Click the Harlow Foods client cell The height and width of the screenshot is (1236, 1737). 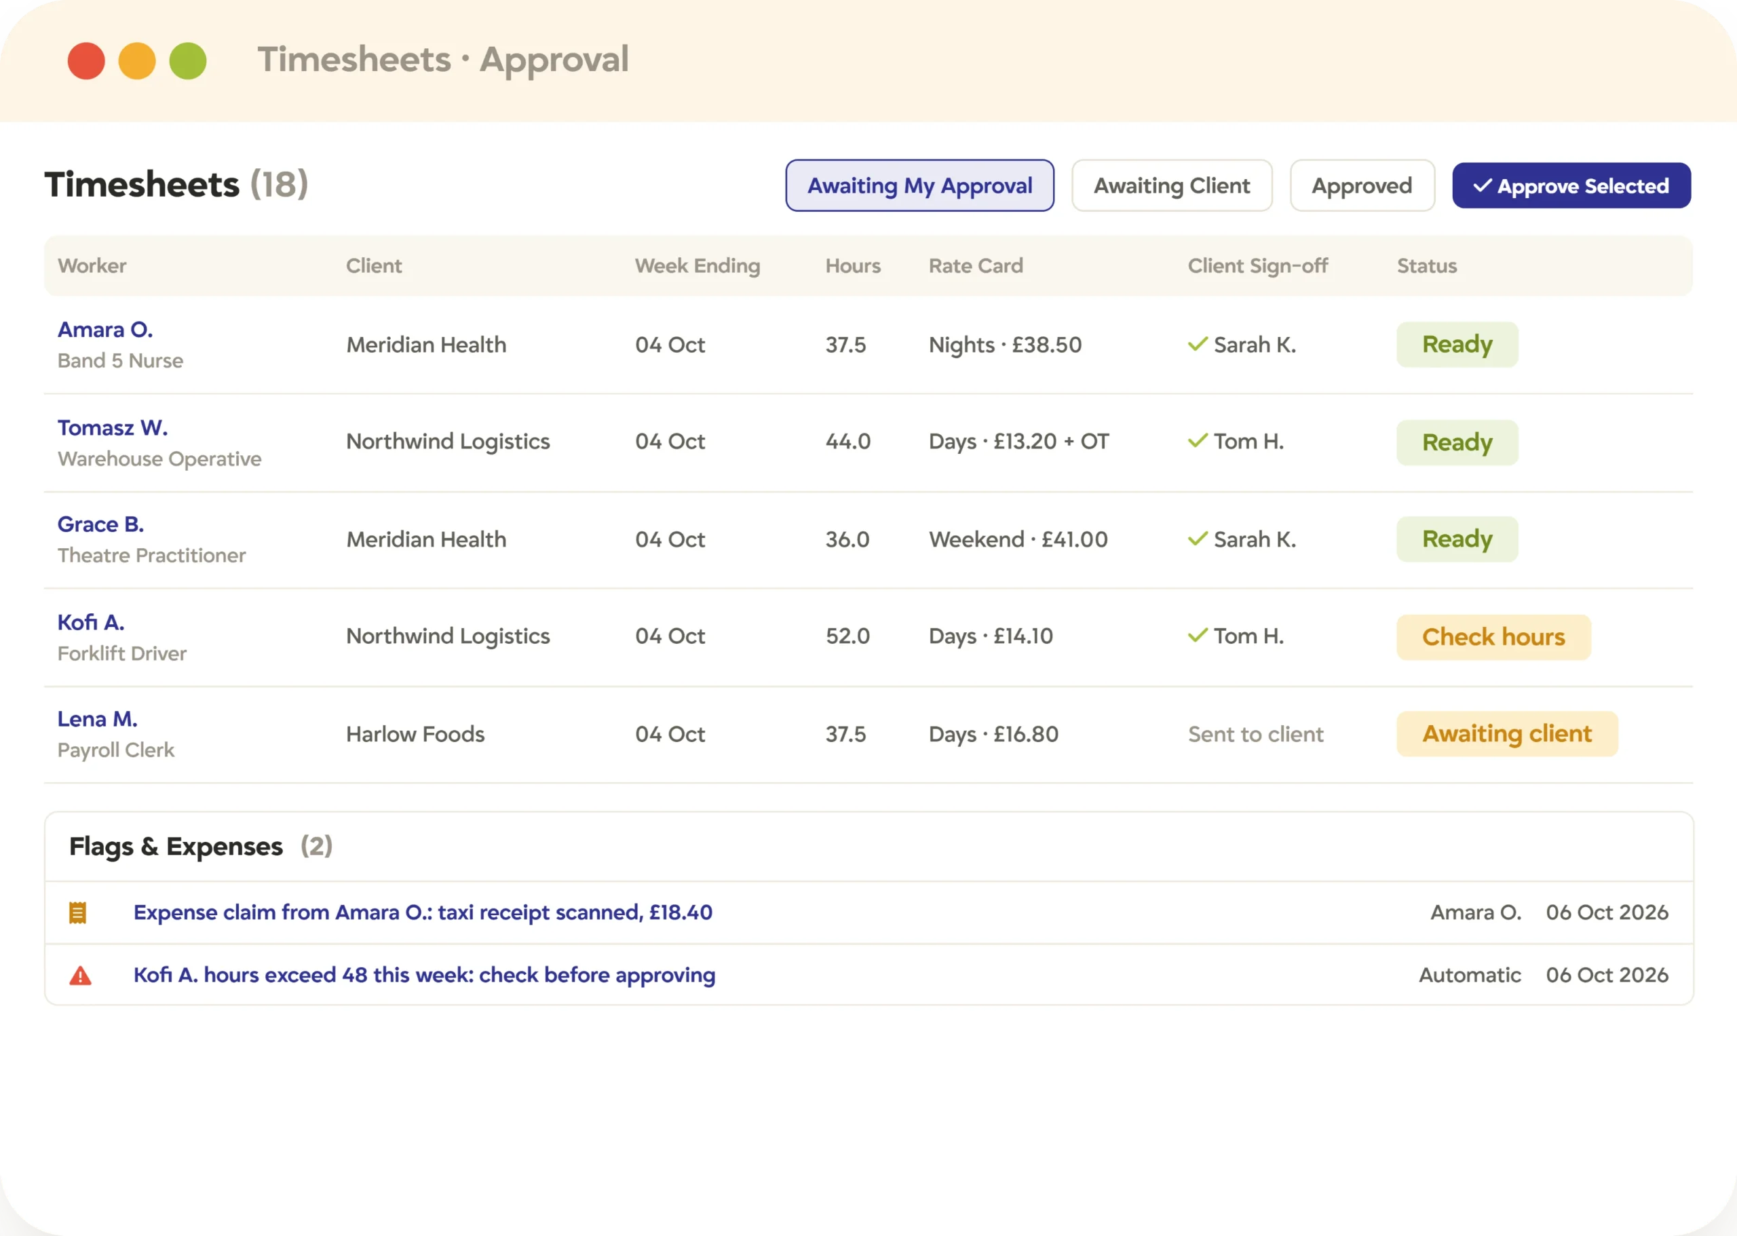[x=415, y=734]
